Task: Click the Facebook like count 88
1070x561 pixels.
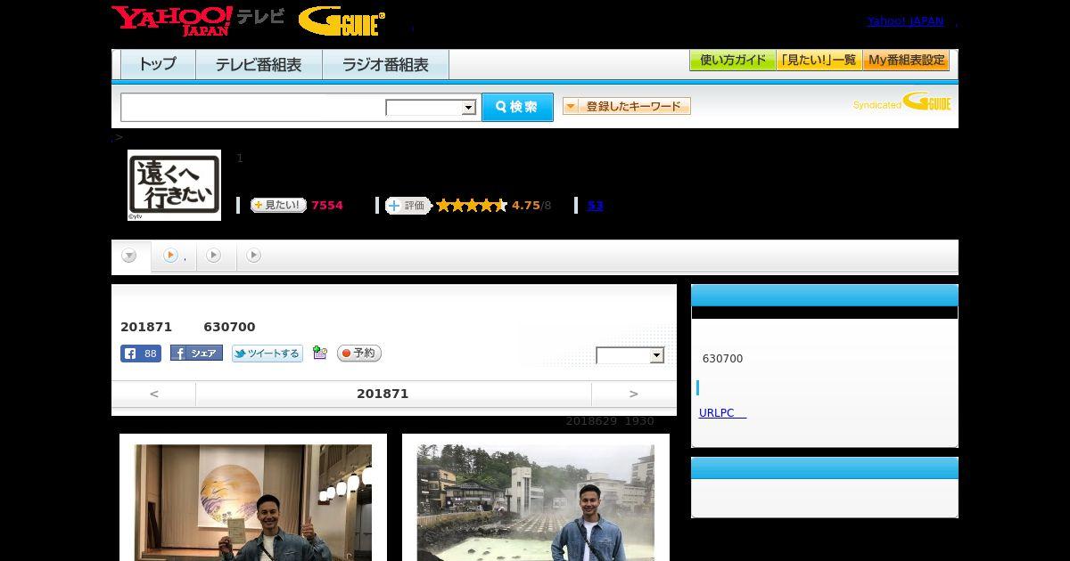Action: click(141, 354)
